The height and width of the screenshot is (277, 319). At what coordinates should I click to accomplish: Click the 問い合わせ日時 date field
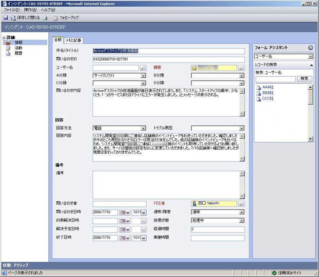pyautogui.click(x=105, y=212)
